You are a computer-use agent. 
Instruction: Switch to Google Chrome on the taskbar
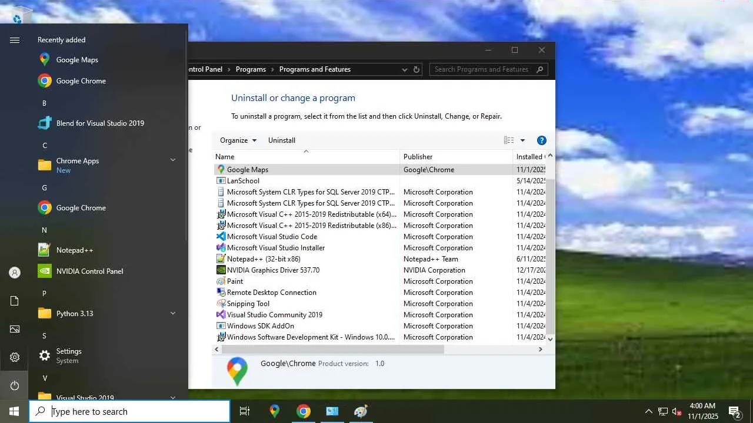[304, 411]
